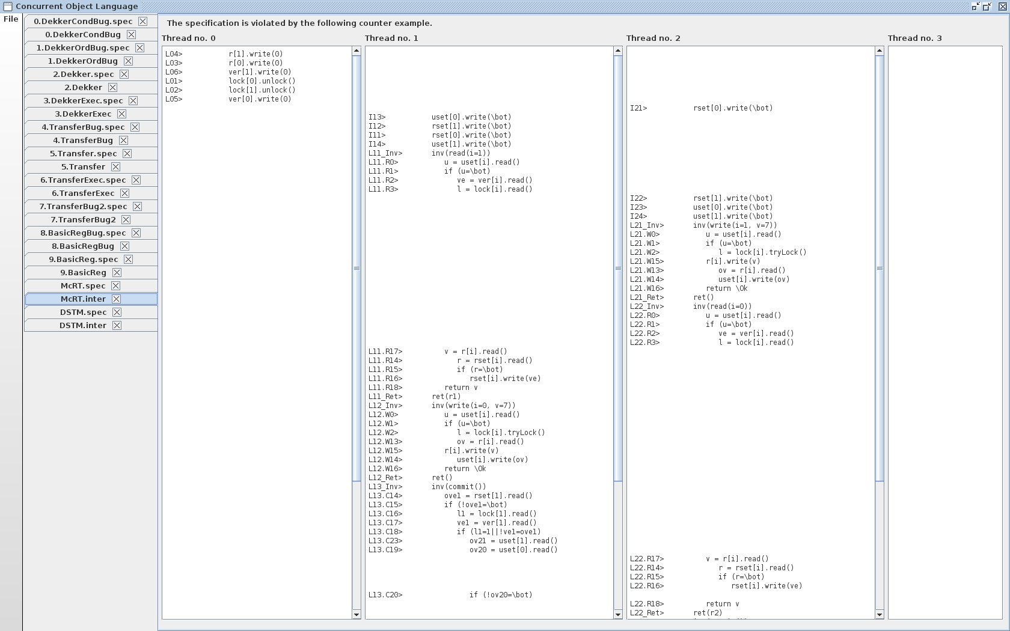This screenshot has width=1010, height=631.
Task: Click line L22_Ret> ret(r2) in Thread 2
Action: tap(676, 613)
